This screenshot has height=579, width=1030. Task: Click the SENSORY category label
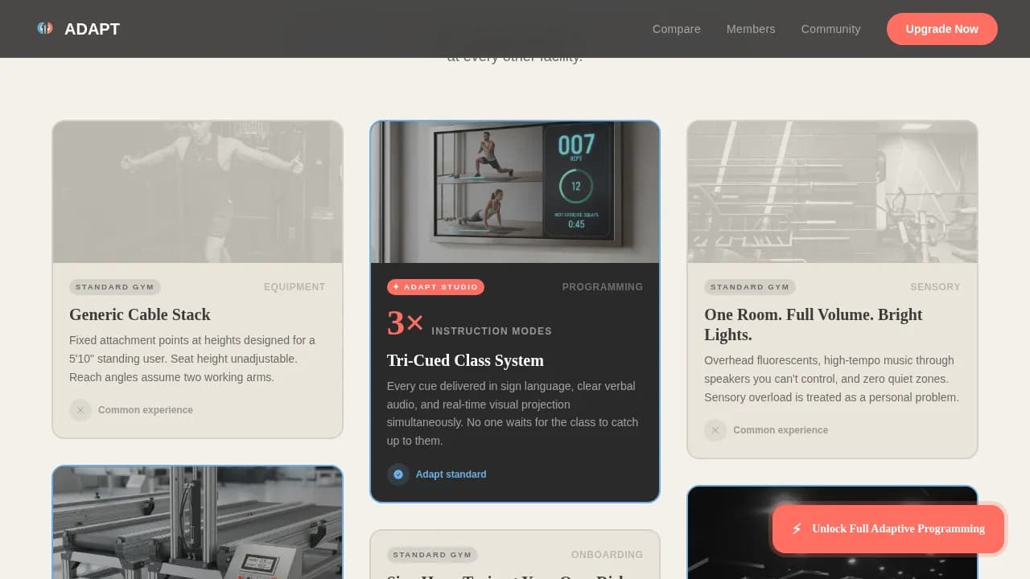tap(935, 287)
